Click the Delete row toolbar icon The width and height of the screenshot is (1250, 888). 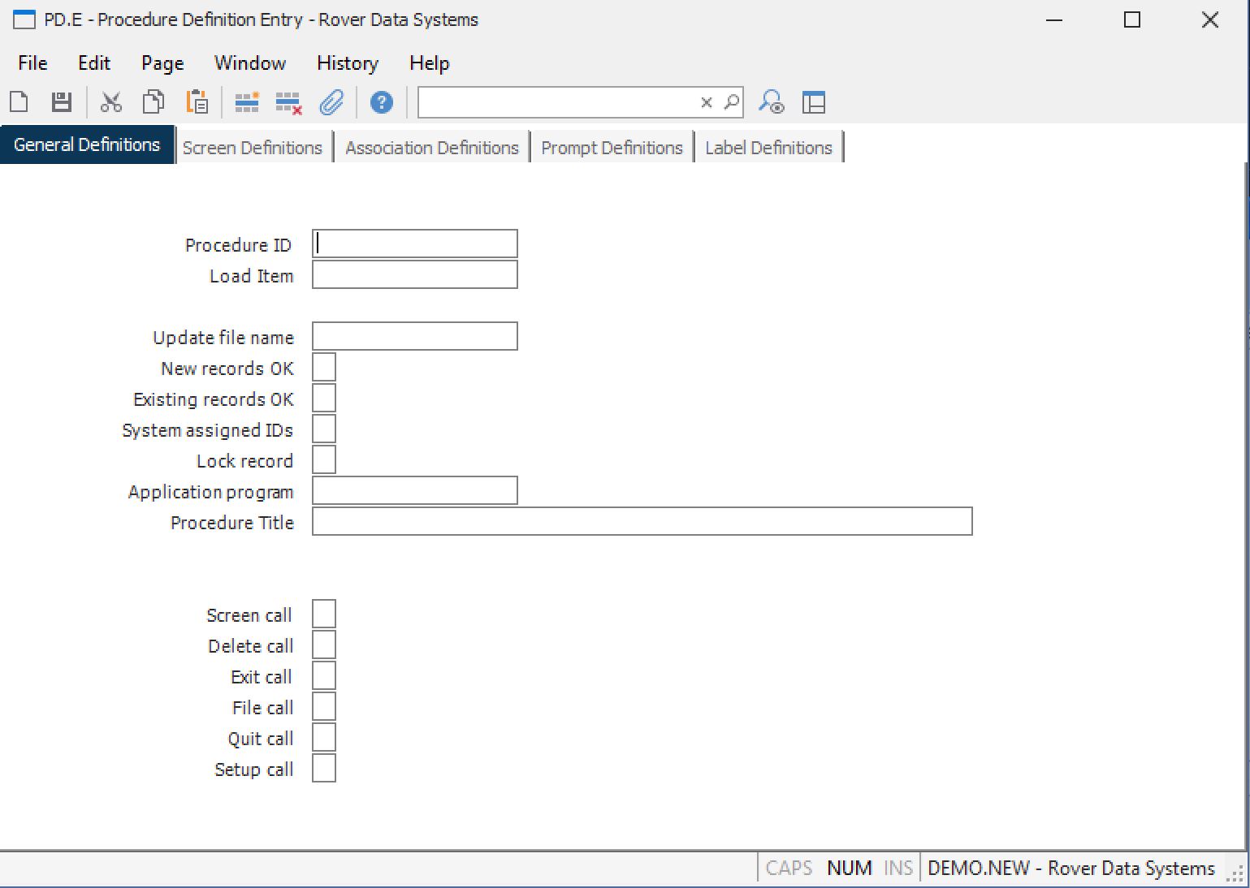click(x=288, y=102)
